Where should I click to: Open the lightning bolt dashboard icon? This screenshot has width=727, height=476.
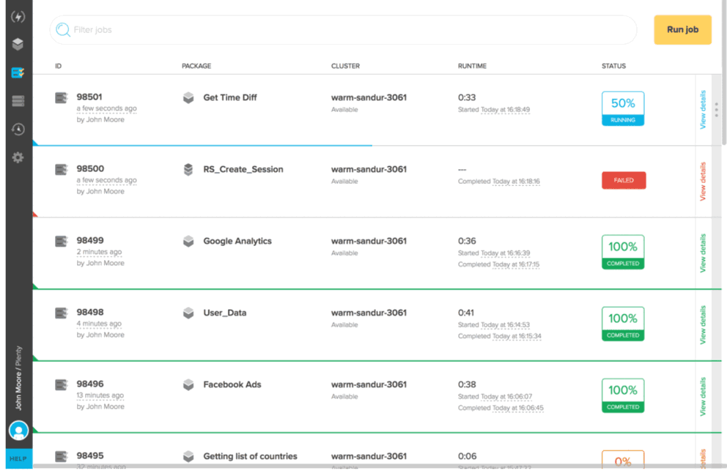pyautogui.click(x=18, y=16)
